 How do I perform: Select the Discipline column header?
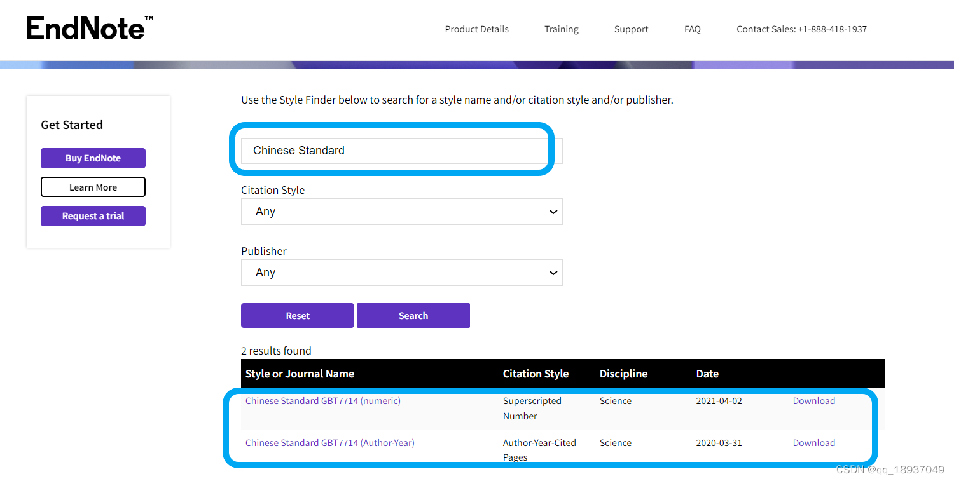point(623,374)
